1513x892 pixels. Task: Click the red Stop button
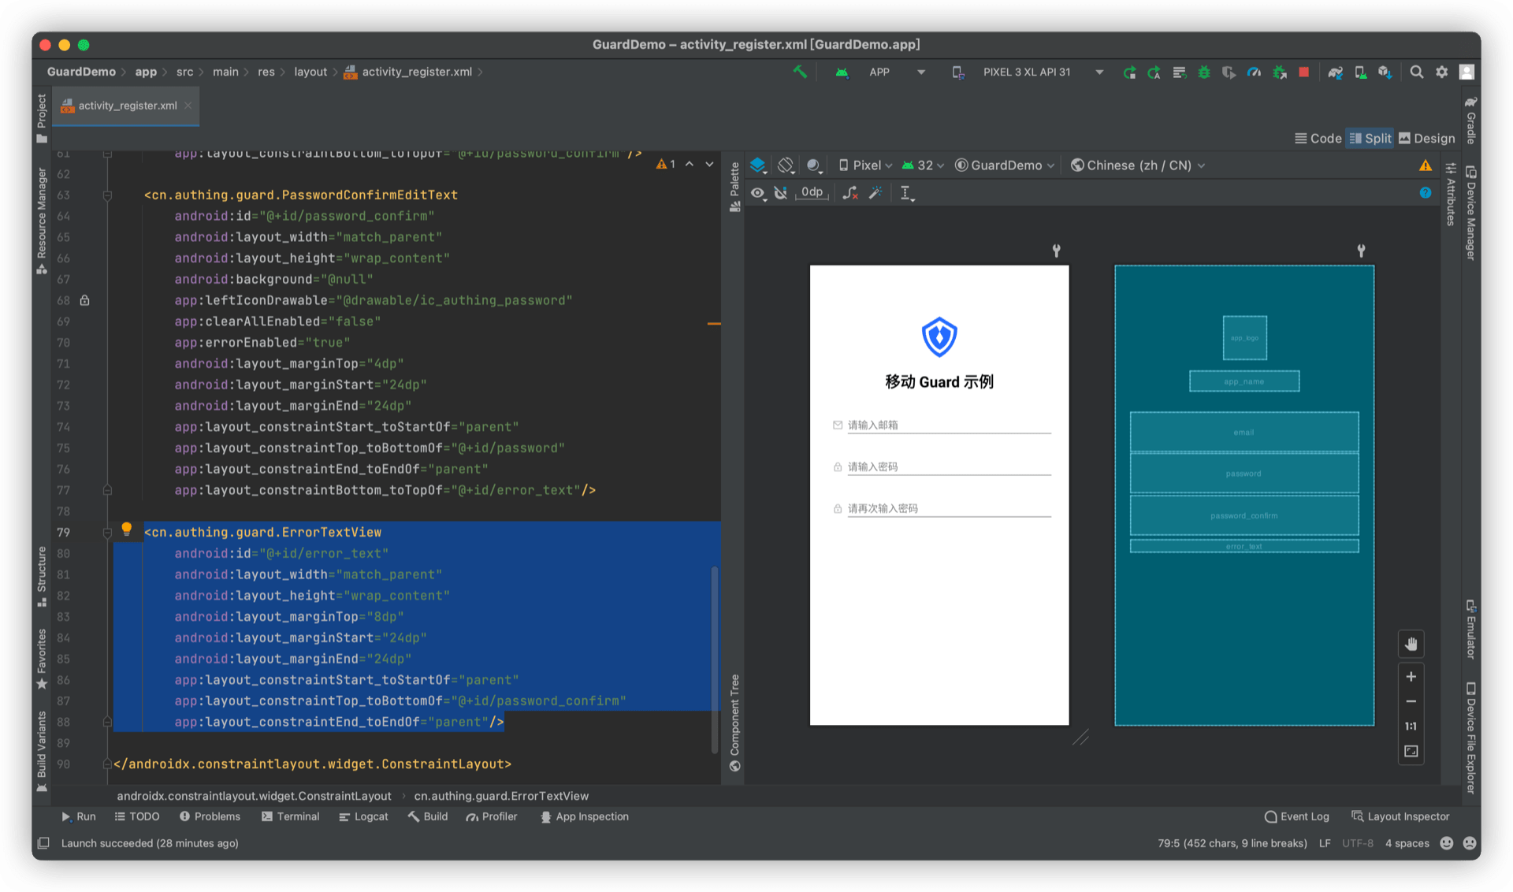(1304, 72)
